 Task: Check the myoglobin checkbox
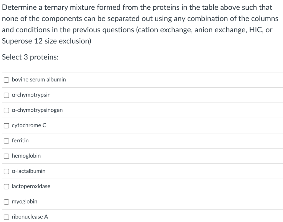[x=6, y=202]
